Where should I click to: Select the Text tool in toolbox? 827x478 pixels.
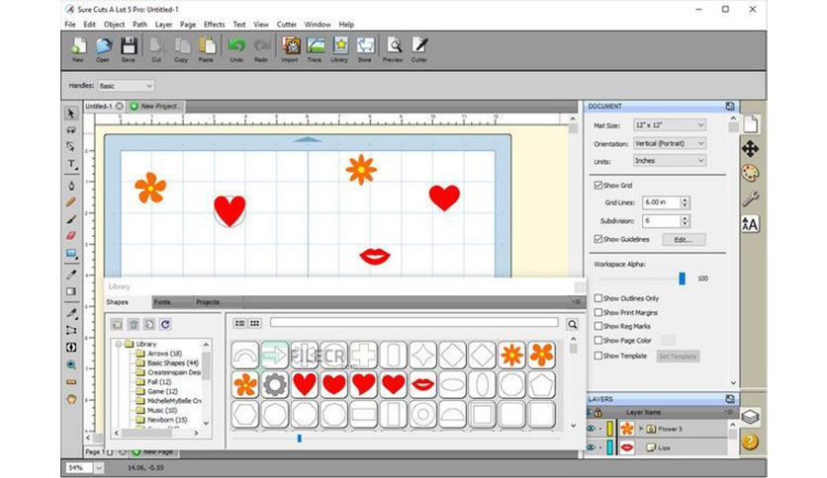[71, 164]
